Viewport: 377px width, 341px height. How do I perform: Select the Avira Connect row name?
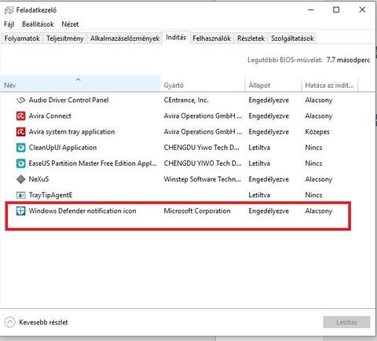(x=49, y=115)
